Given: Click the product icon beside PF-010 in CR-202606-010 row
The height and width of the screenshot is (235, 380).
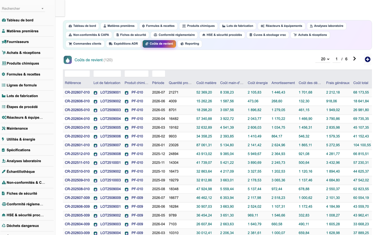Looking at the screenshot, I should pos(127,102).
